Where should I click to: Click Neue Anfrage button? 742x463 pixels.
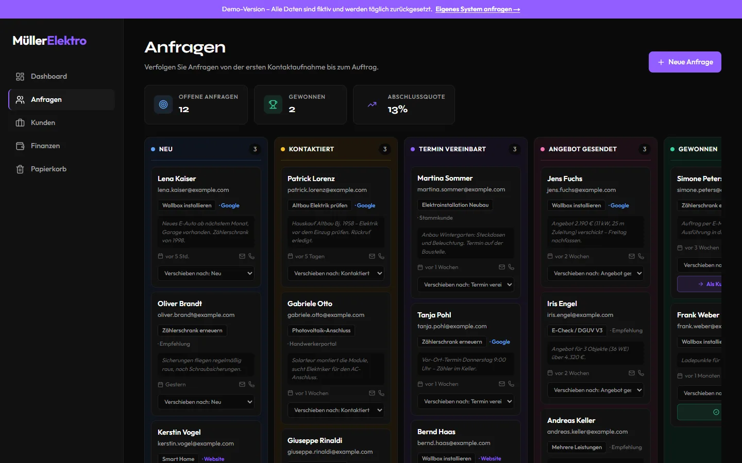(x=685, y=62)
